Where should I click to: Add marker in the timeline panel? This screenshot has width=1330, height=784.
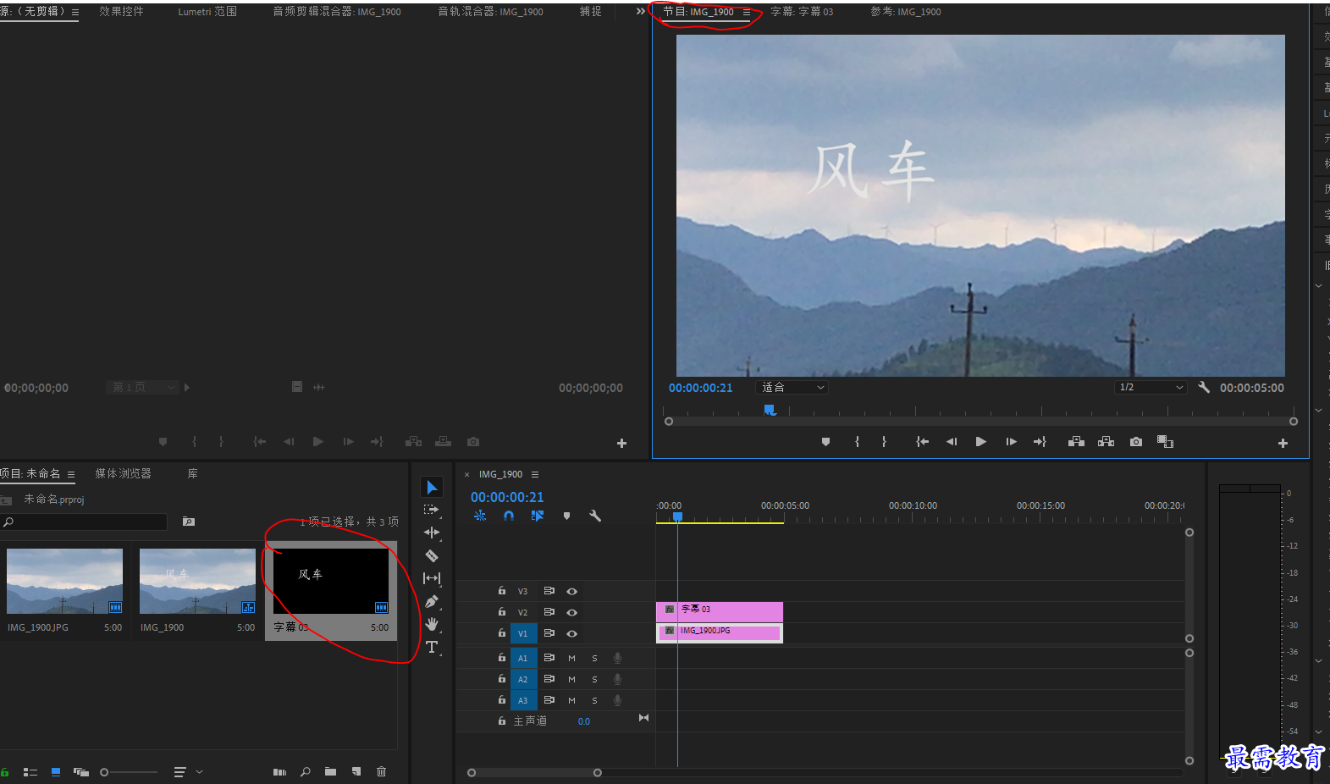[x=566, y=516]
